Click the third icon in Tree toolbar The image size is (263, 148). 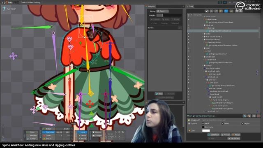(x=216, y=11)
